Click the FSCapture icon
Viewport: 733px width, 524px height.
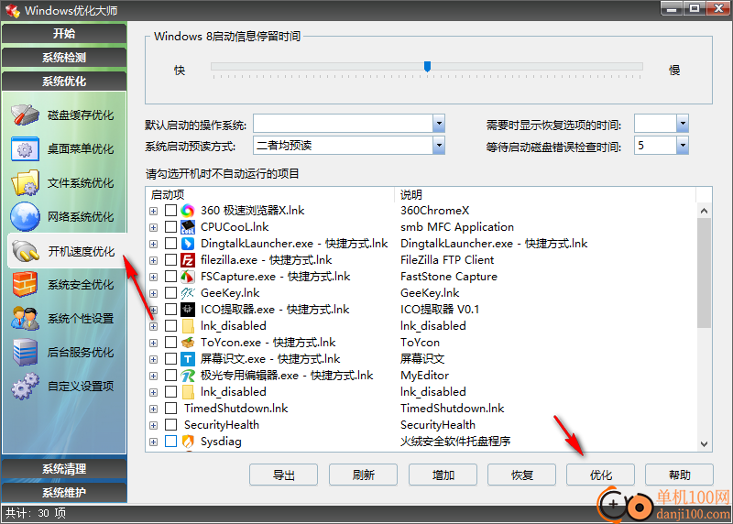point(188,277)
